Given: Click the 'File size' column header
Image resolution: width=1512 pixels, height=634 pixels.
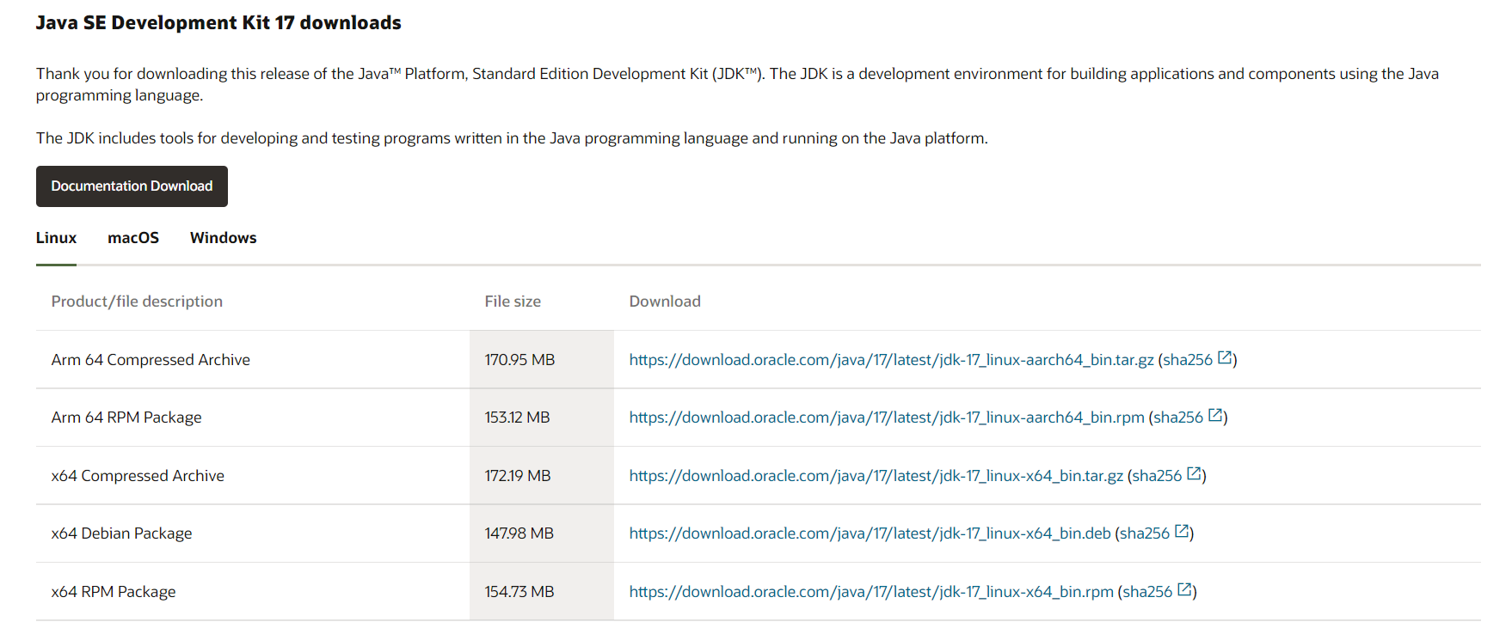Looking at the screenshot, I should click(513, 302).
